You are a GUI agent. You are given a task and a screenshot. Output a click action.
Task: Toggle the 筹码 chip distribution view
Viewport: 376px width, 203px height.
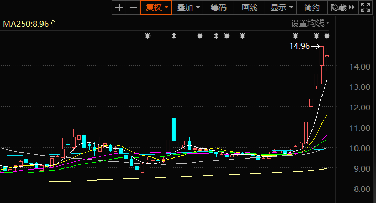tap(219, 8)
